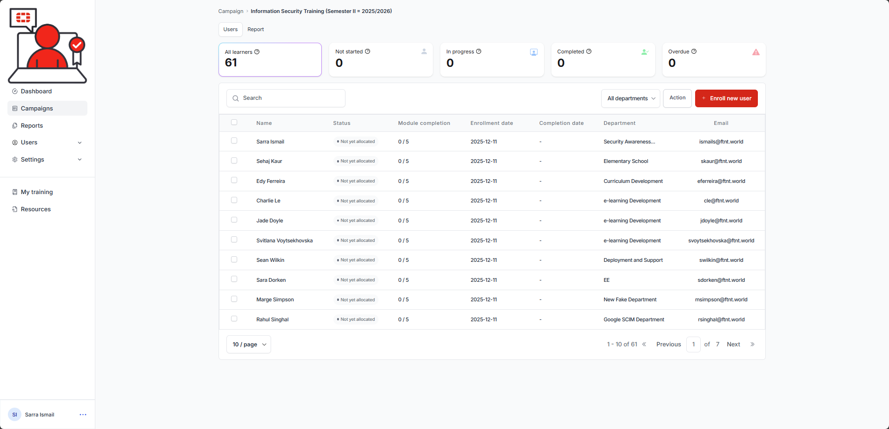
Task: Click the Campaign breadcrumb link
Action: [x=231, y=11]
